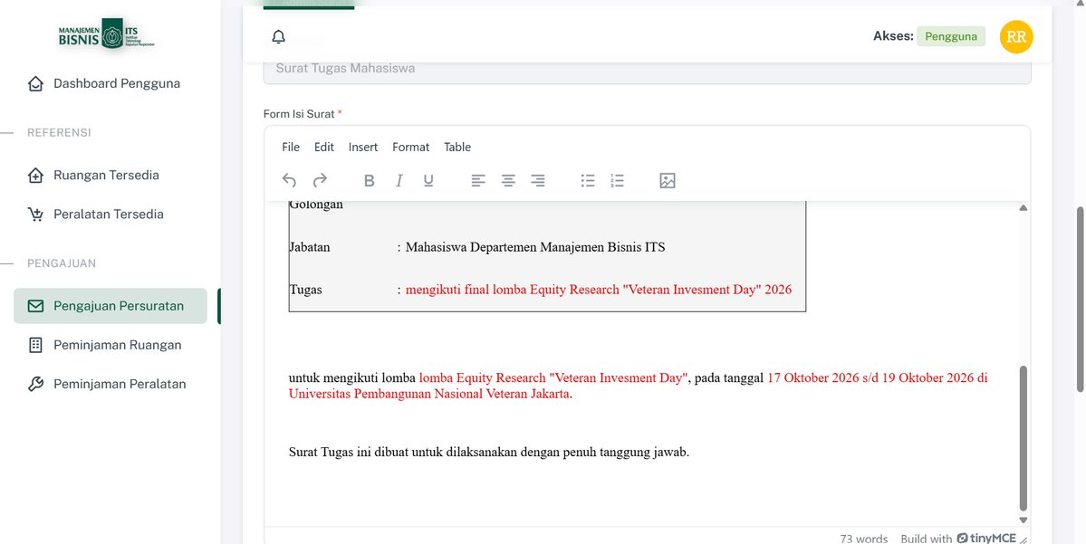Center align the text
The image size is (1086, 544).
pos(508,181)
